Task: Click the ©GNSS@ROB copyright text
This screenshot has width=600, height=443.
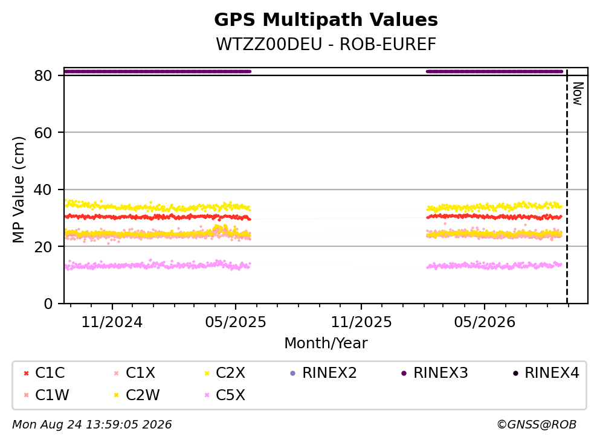Action: point(537,424)
